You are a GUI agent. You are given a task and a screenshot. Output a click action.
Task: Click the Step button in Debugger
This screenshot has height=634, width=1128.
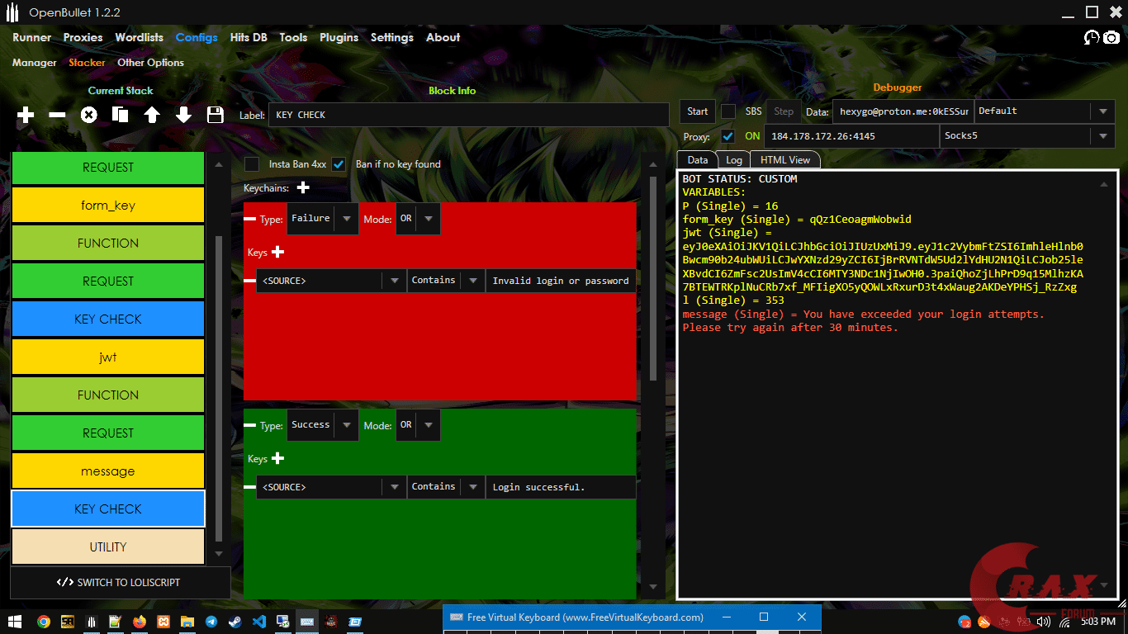(x=784, y=111)
